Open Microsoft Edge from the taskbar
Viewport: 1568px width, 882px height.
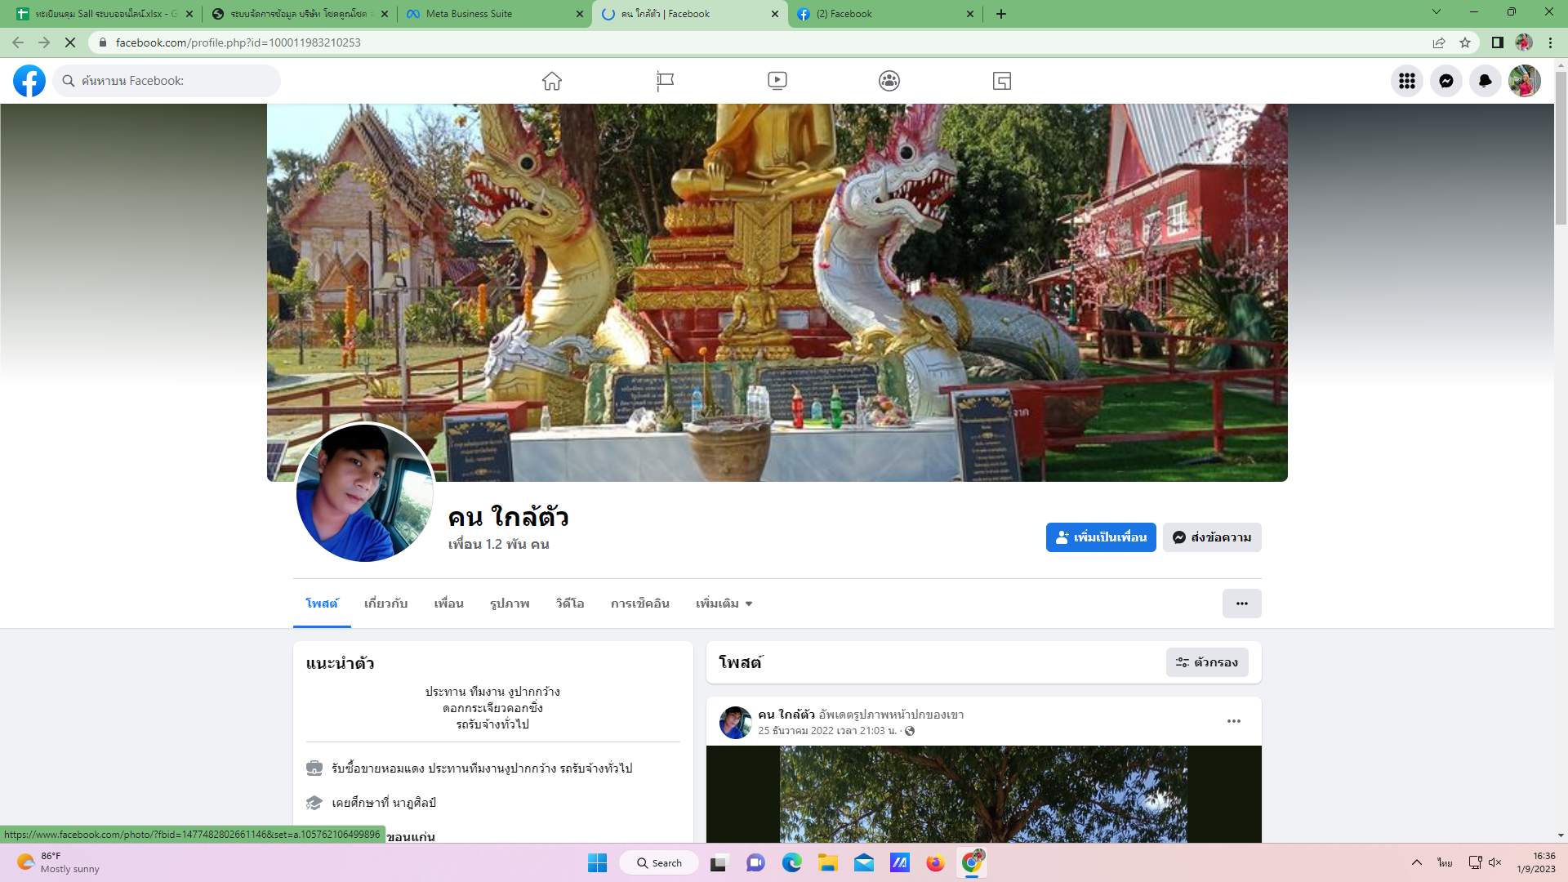coord(791,862)
